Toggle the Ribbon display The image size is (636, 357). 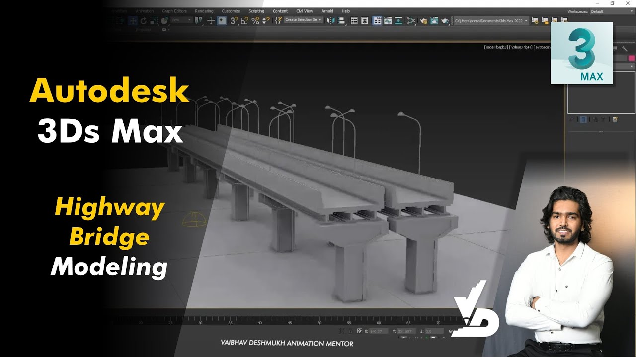[x=377, y=21]
